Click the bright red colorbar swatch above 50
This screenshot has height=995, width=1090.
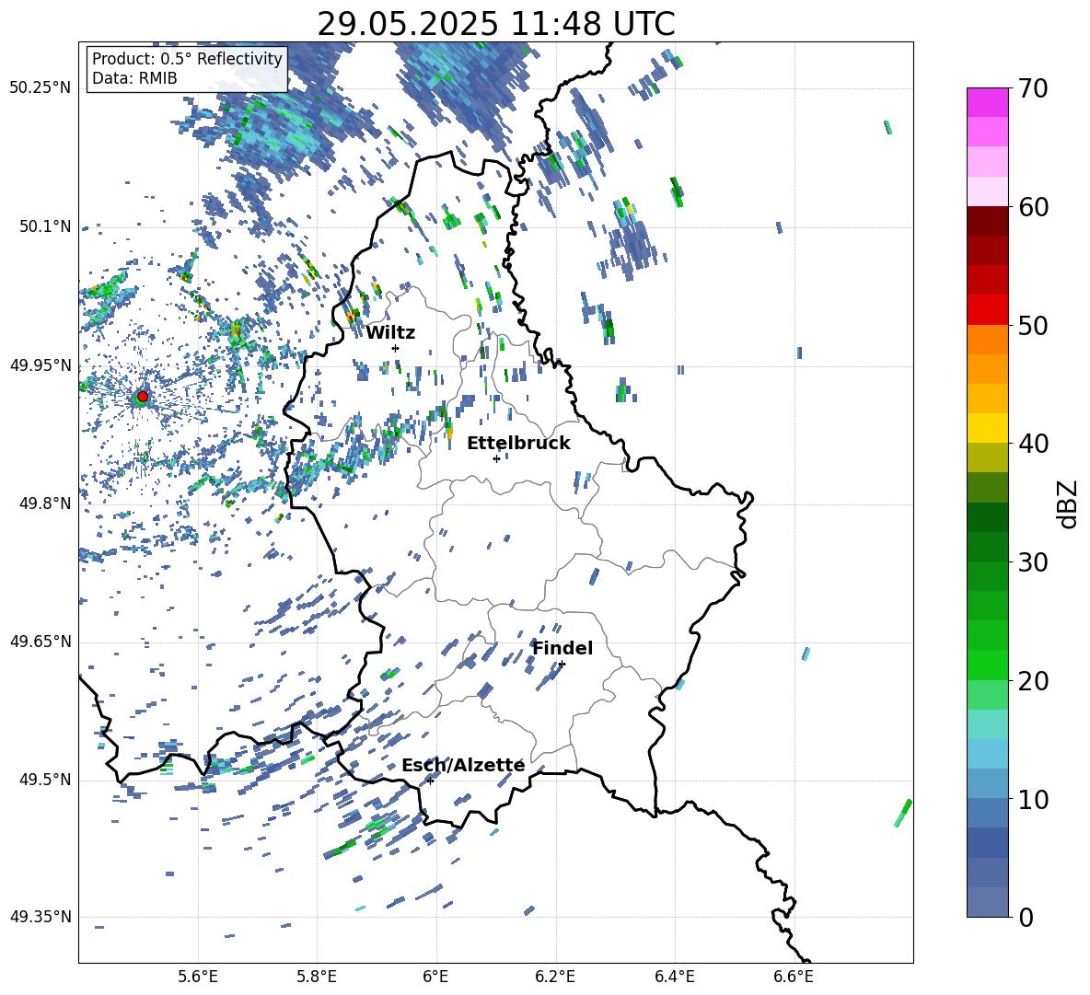click(x=988, y=310)
